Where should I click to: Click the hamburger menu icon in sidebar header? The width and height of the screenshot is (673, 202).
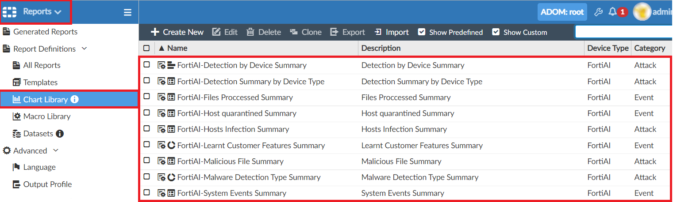(x=127, y=12)
